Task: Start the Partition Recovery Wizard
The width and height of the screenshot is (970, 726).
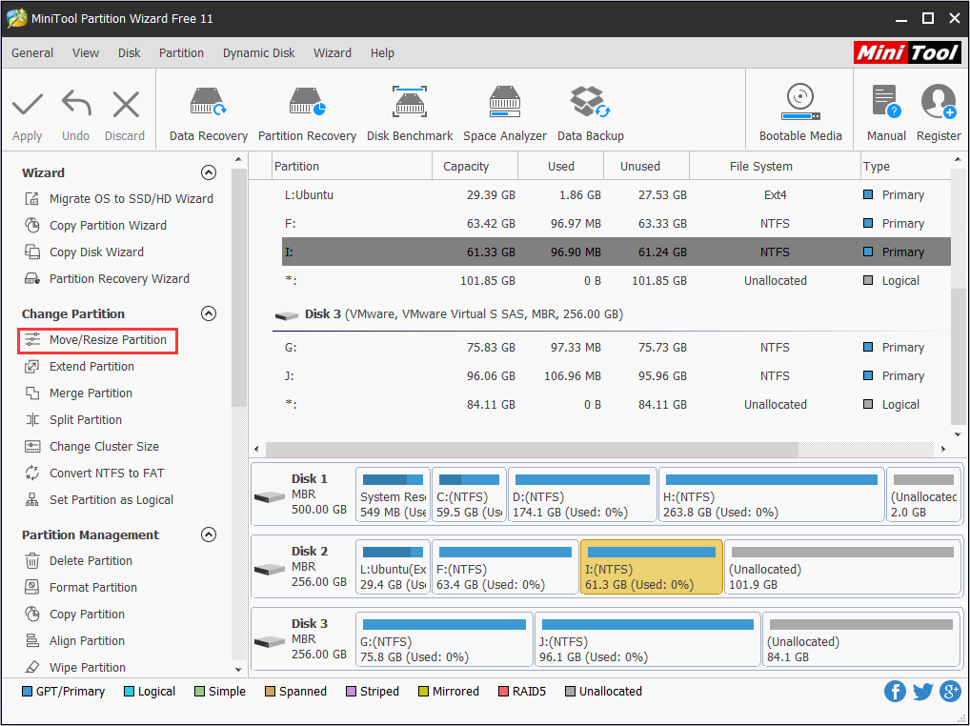Action: (x=107, y=278)
